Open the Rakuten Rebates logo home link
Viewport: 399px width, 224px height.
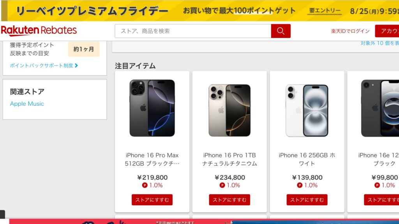39,31
